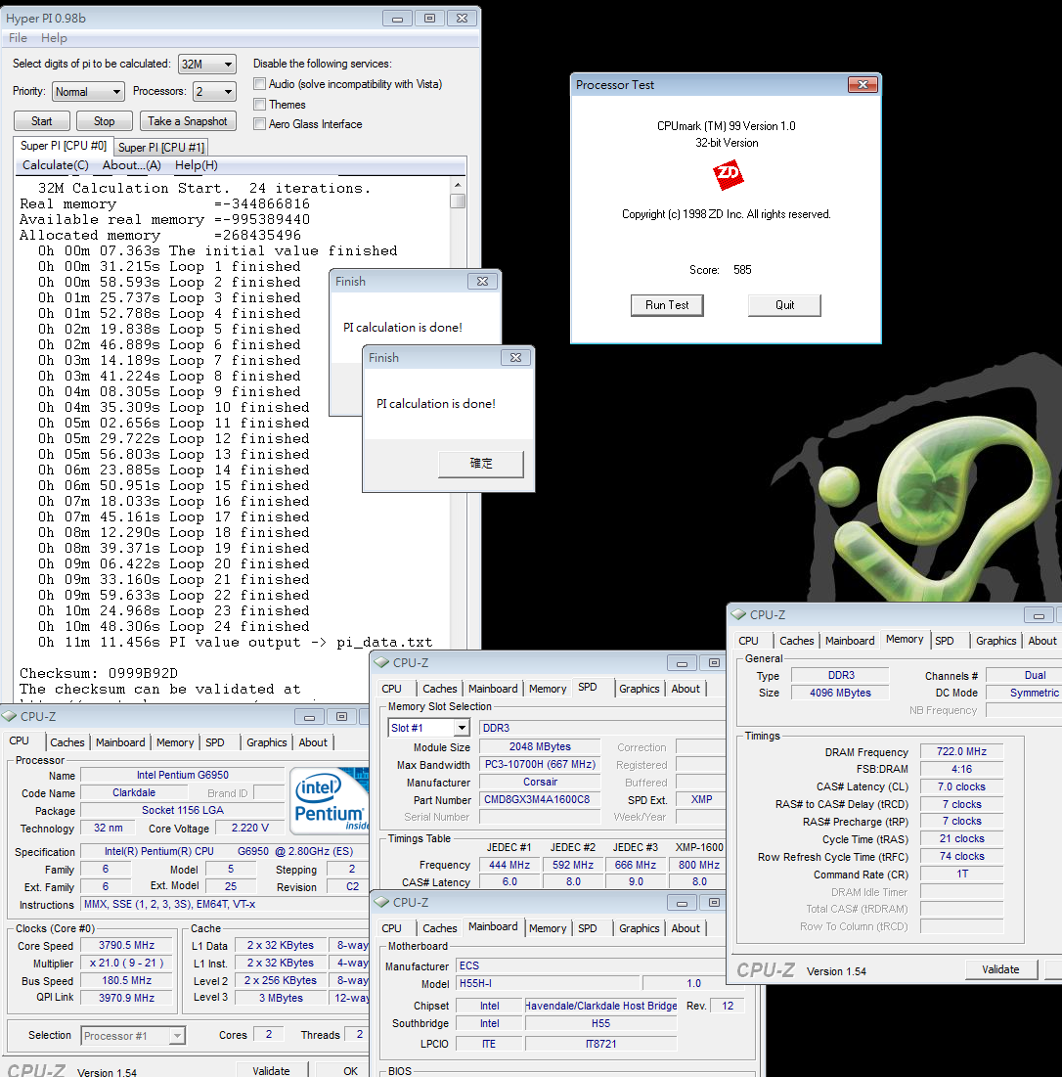
Task: Enable Audio service disable checkbox
Action: point(260,84)
